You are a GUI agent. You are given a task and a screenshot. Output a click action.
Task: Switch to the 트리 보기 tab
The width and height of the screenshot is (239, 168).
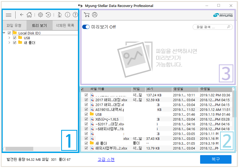click(x=39, y=25)
